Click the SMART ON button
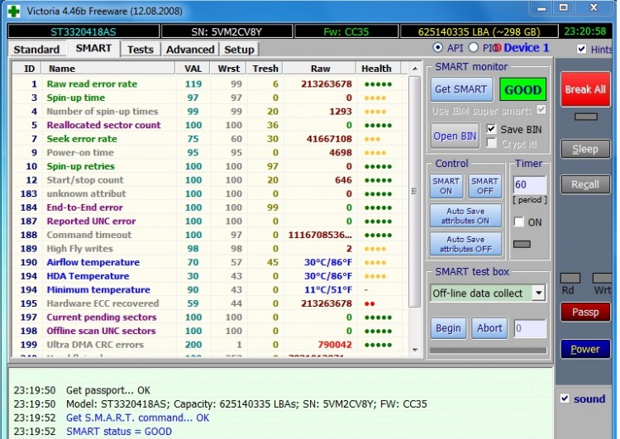 point(446,186)
